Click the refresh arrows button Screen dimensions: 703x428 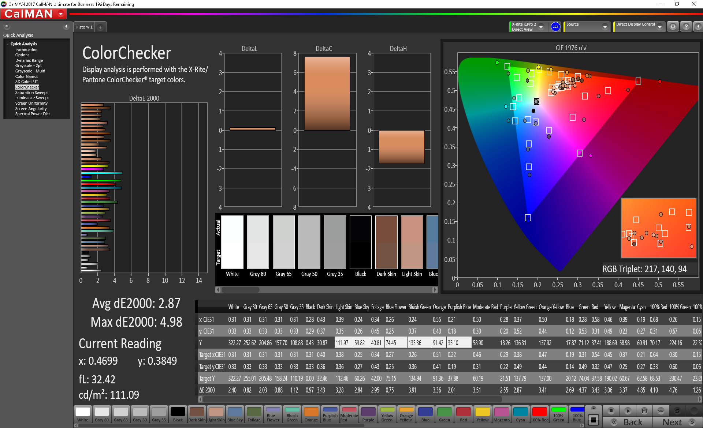coord(677,411)
